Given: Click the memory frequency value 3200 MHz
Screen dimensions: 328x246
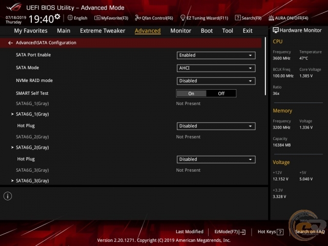Looking at the screenshot, I should click(x=281, y=128).
